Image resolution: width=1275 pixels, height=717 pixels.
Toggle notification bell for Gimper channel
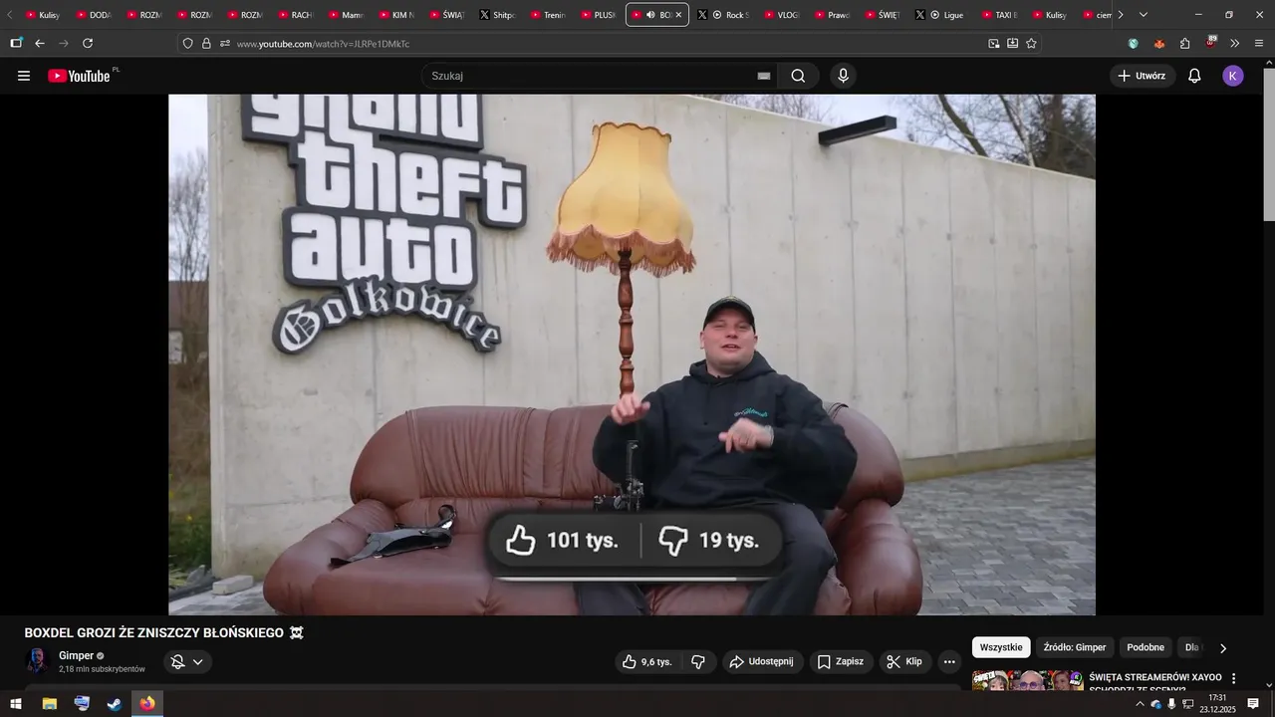point(177,661)
